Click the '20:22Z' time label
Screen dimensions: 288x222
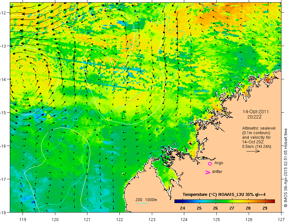click(x=254, y=117)
